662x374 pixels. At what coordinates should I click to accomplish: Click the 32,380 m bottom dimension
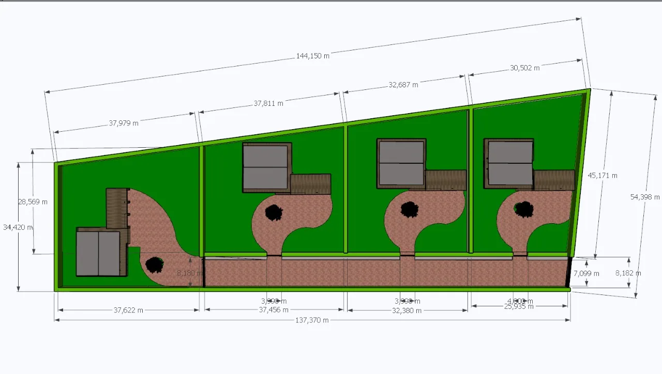click(407, 310)
